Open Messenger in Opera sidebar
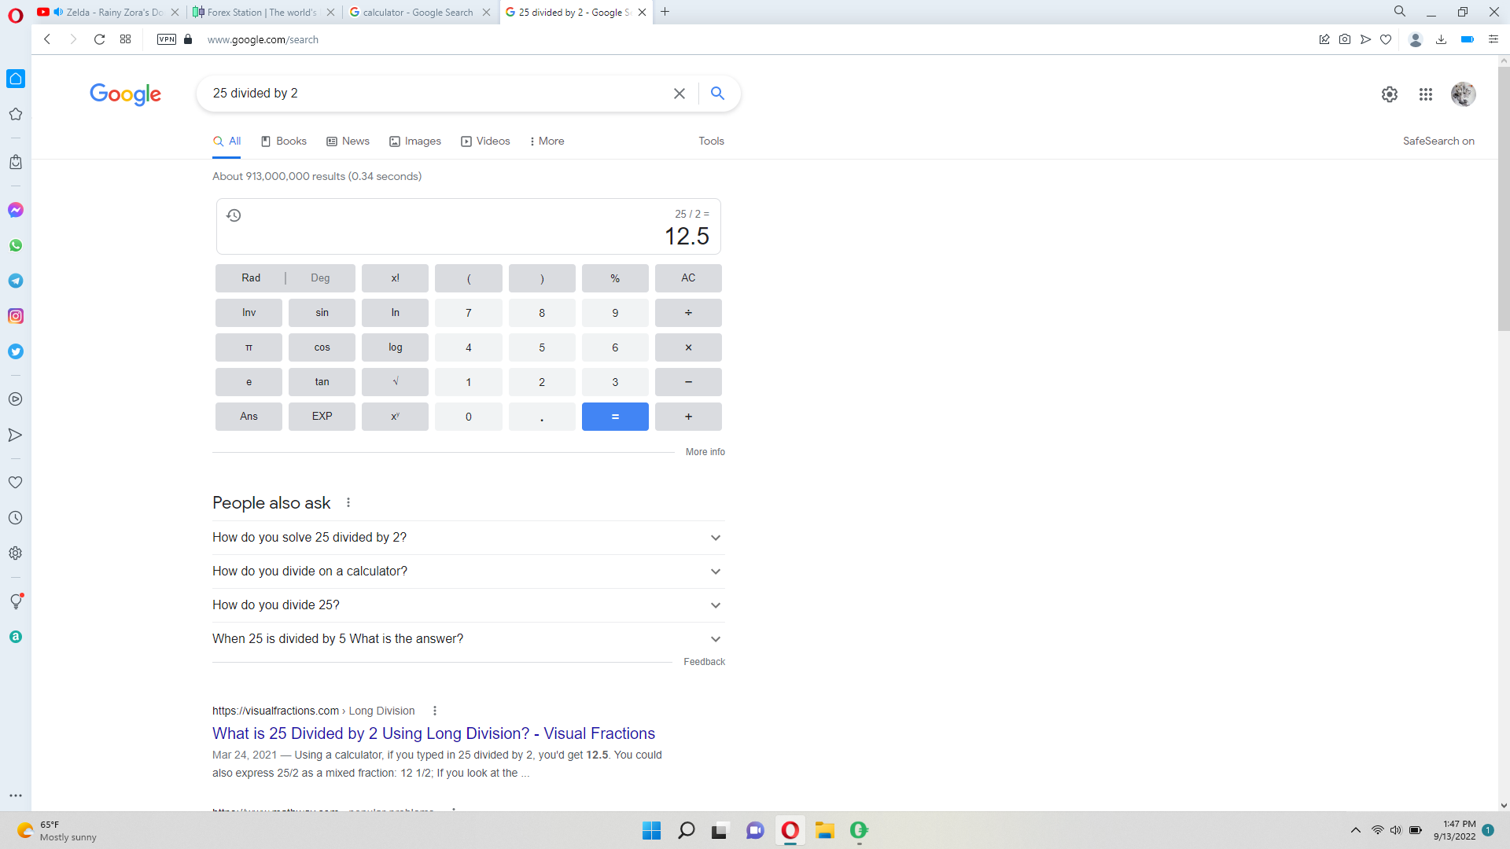Viewport: 1510px width, 849px height. [16, 210]
